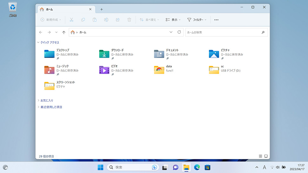The width and height of the screenshot is (308, 173).
Task: Click the Paste clipboard icon
Action: (95, 20)
